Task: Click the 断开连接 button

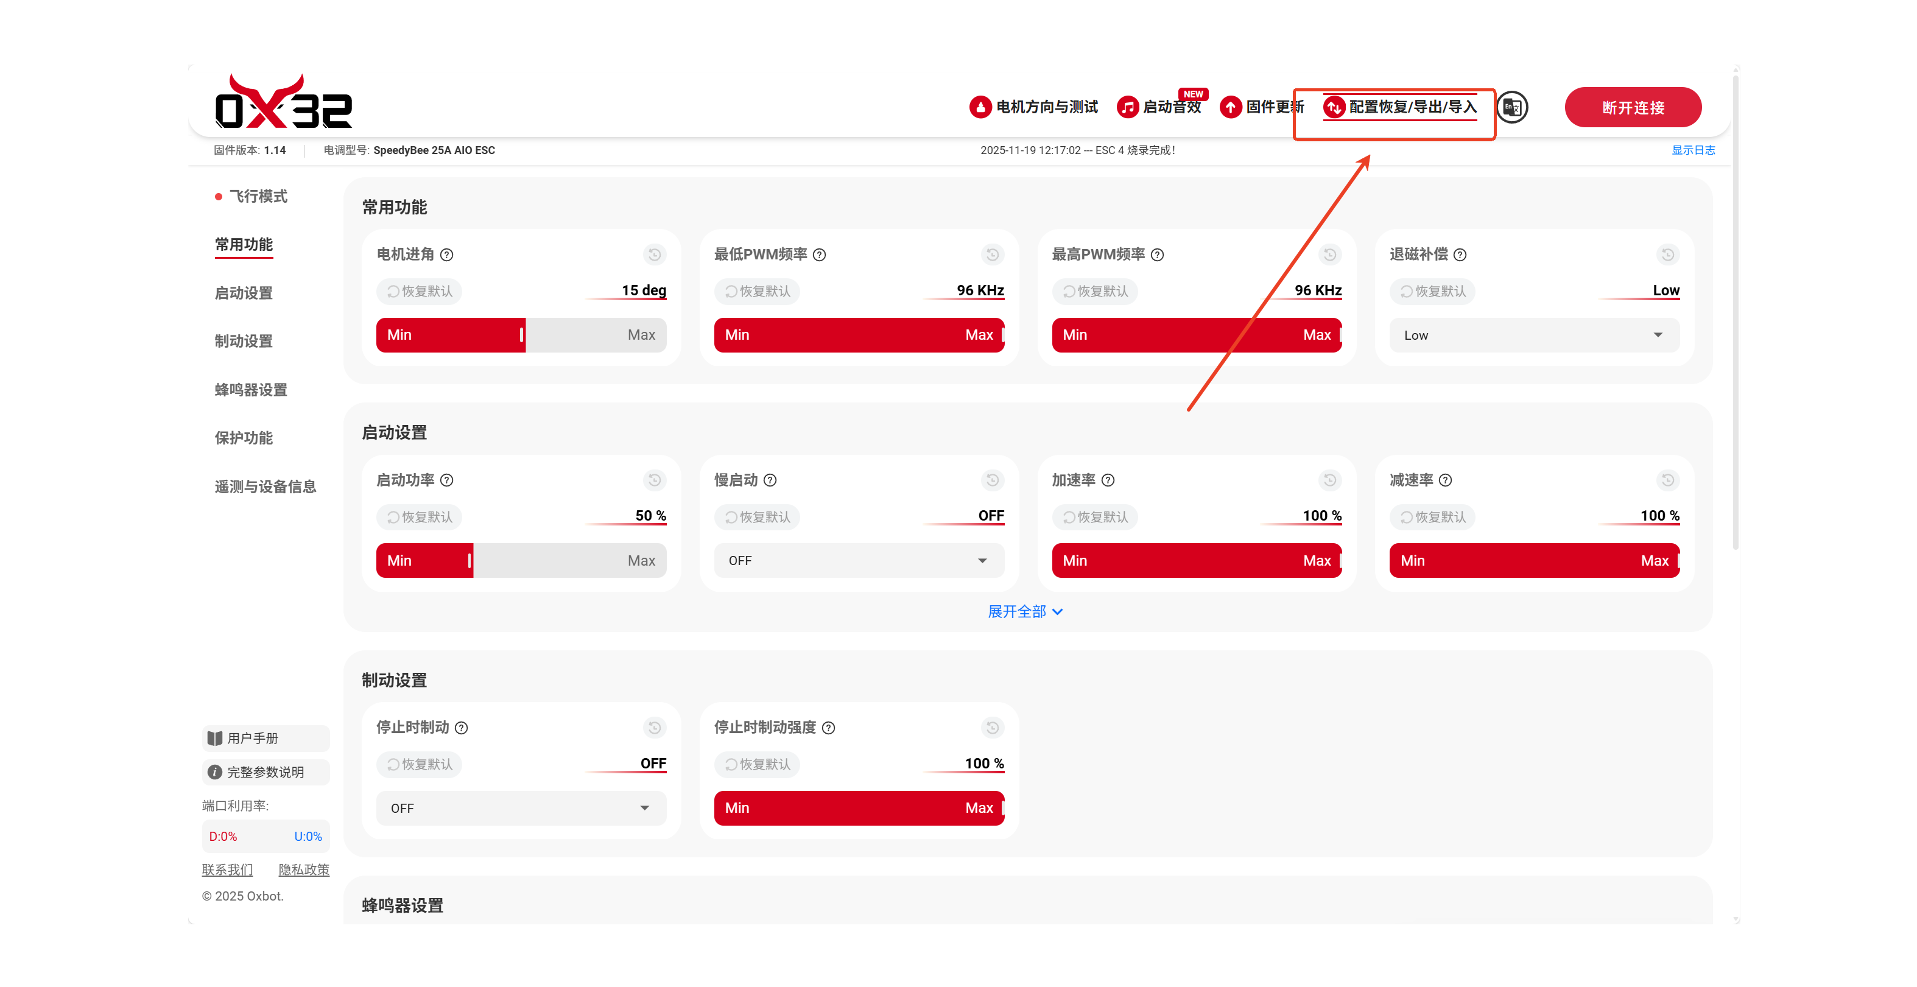Action: tap(1632, 107)
